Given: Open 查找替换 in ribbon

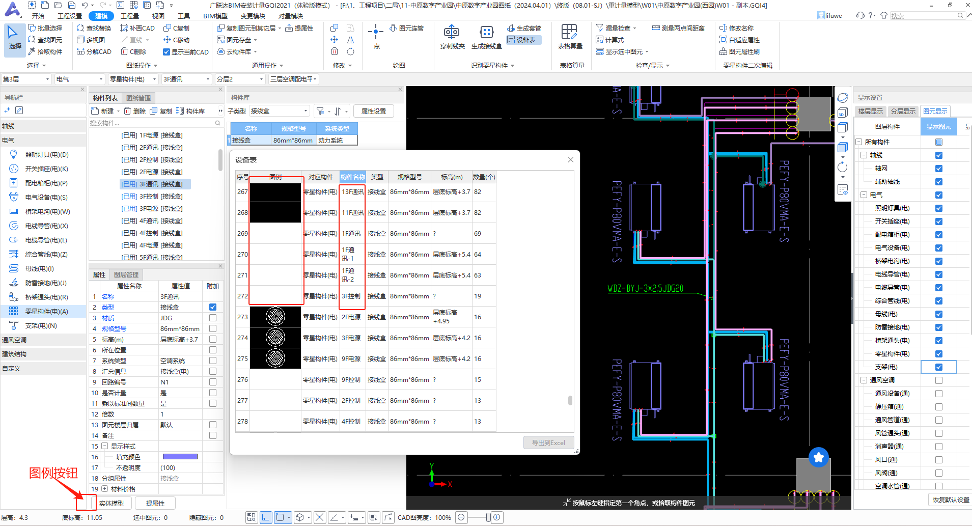Looking at the screenshot, I should click(x=94, y=28).
